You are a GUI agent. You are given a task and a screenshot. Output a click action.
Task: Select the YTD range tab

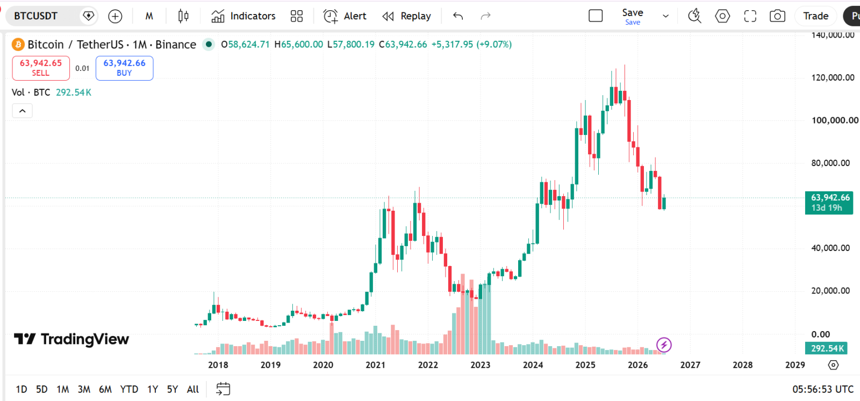(x=129, y=389)
